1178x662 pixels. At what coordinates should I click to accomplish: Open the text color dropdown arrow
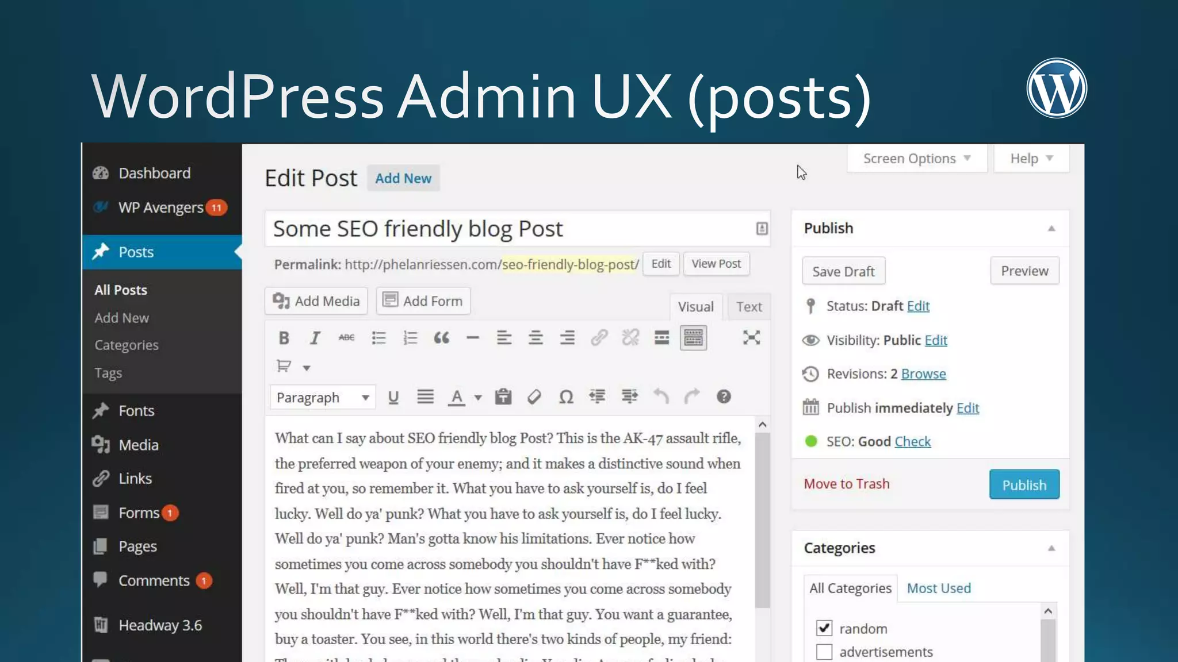pyautogui.click(x=478, y=398)
